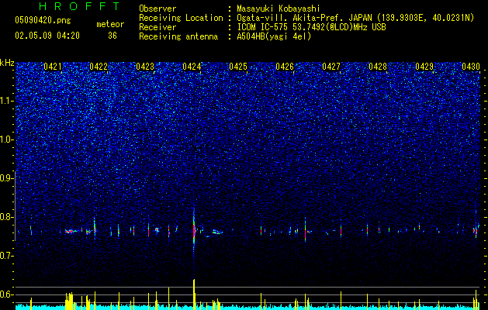Click the 0427 time marker
Viewport: 488px width, 310px height.
coord(331,67)
